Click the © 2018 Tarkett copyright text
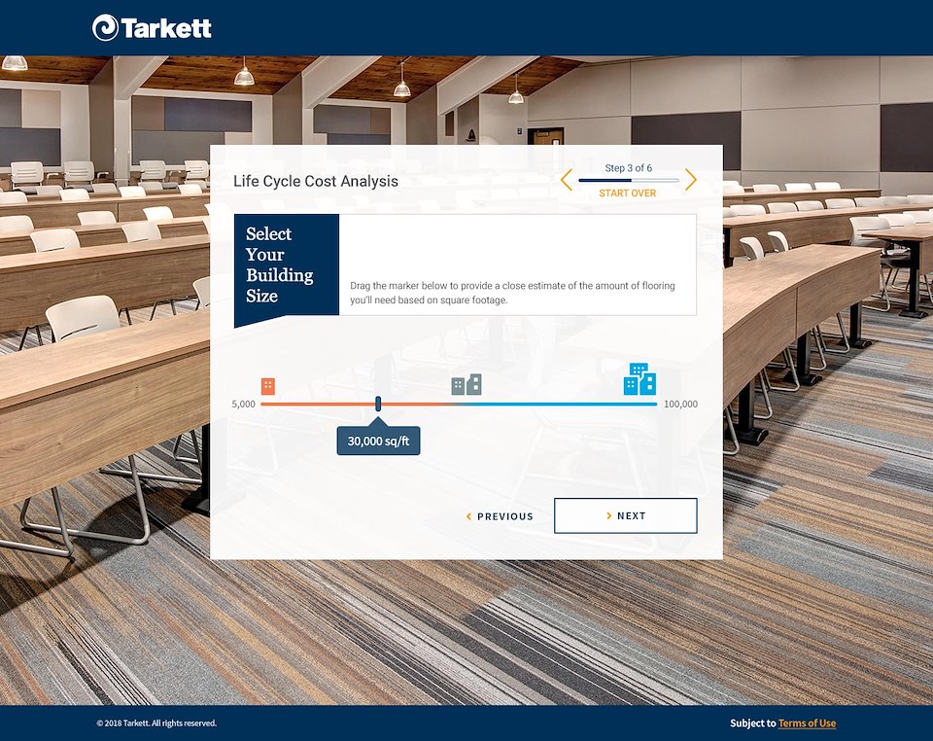933x741 pixels. 156,723
